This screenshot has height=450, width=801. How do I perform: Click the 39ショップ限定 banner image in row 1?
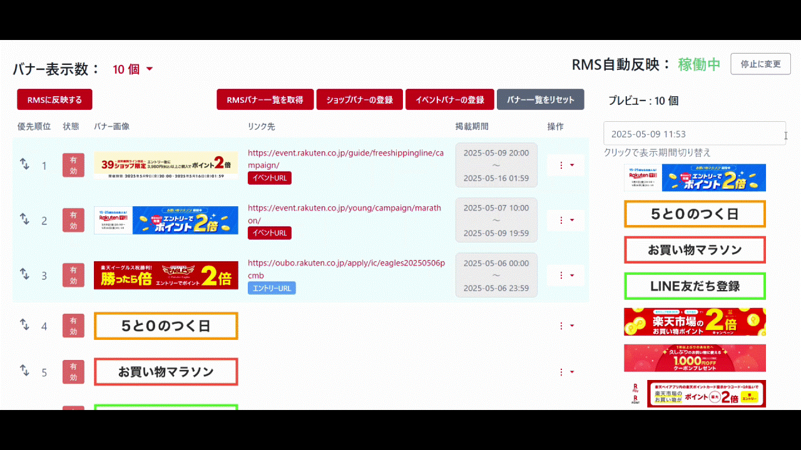(166, 165)
